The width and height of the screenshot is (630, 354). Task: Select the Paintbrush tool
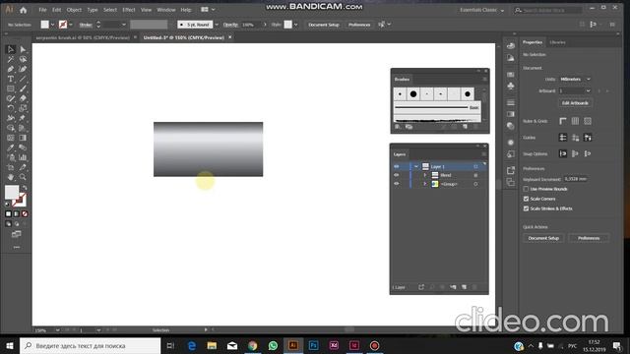tap(23, 88)
